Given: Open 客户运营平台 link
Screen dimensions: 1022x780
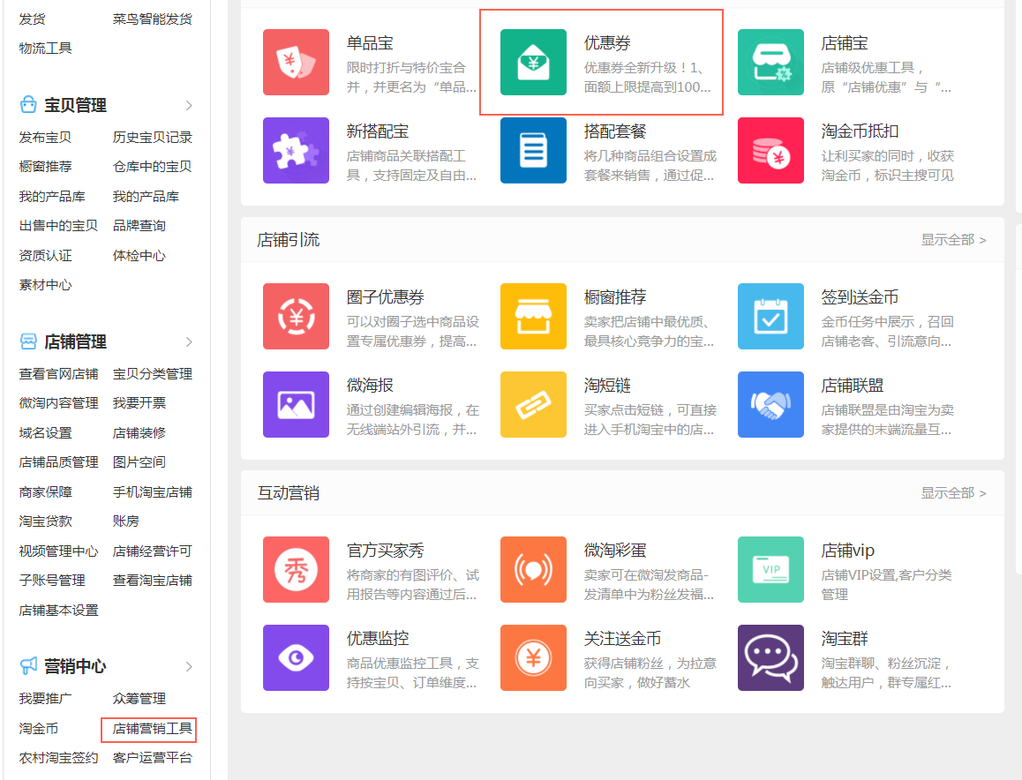Looking at the screenshot, I should (153, 758).
